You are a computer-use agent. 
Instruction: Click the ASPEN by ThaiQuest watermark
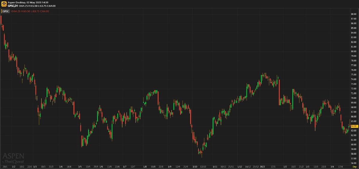pyautogui.click(x=13, y=158)
